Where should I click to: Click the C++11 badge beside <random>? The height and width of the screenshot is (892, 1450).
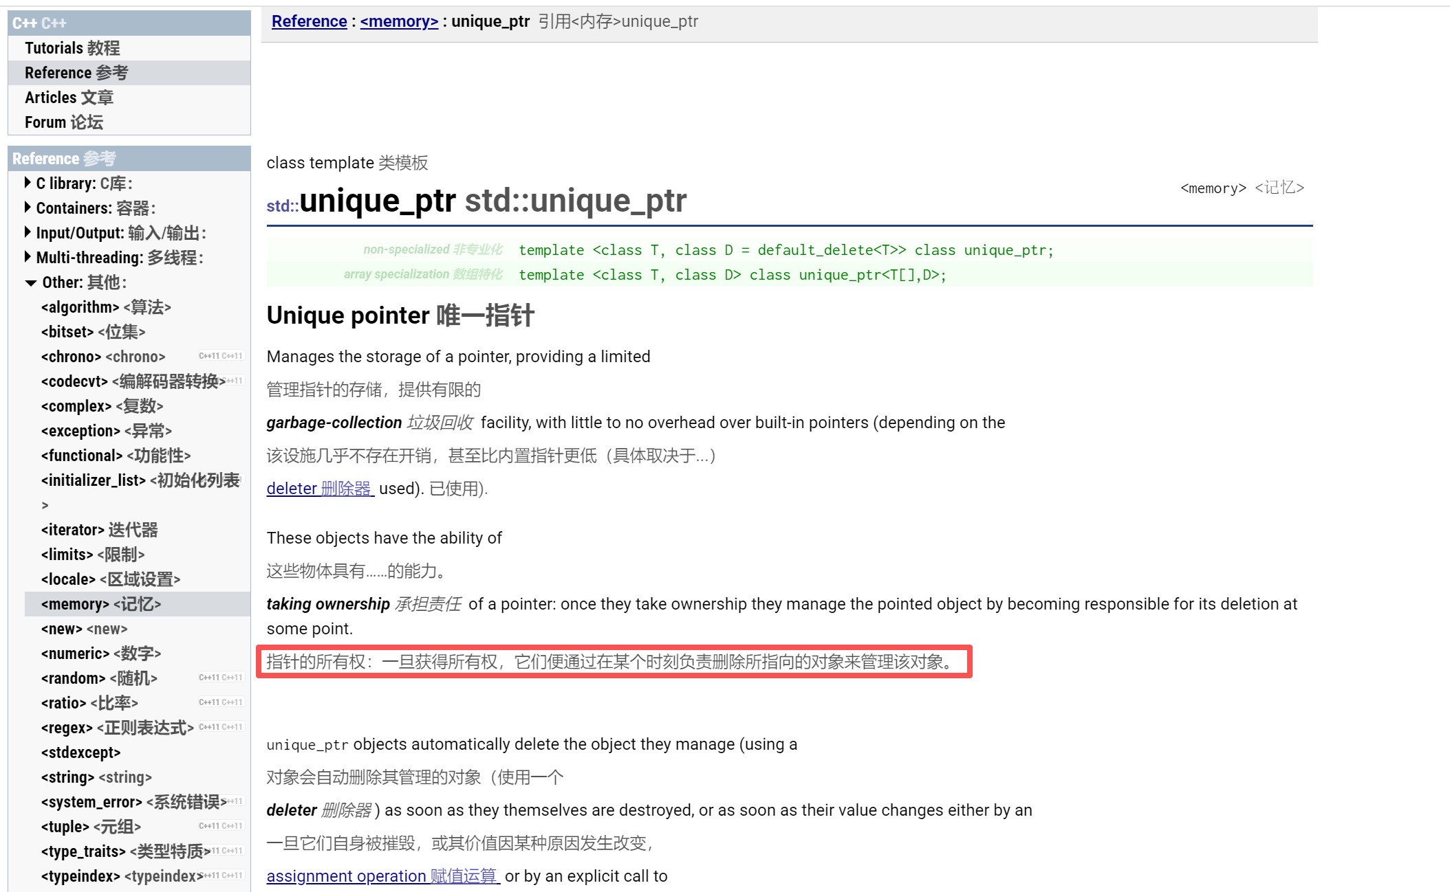pyautogui.click(x=220, y=678)
